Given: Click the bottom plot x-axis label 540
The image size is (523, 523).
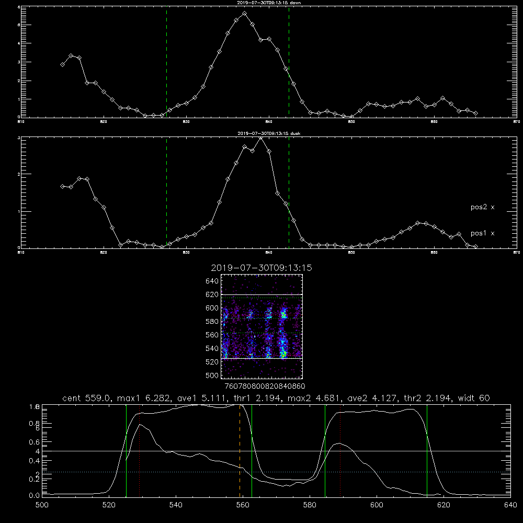Looking at the screenshot, I should (176, 505).
